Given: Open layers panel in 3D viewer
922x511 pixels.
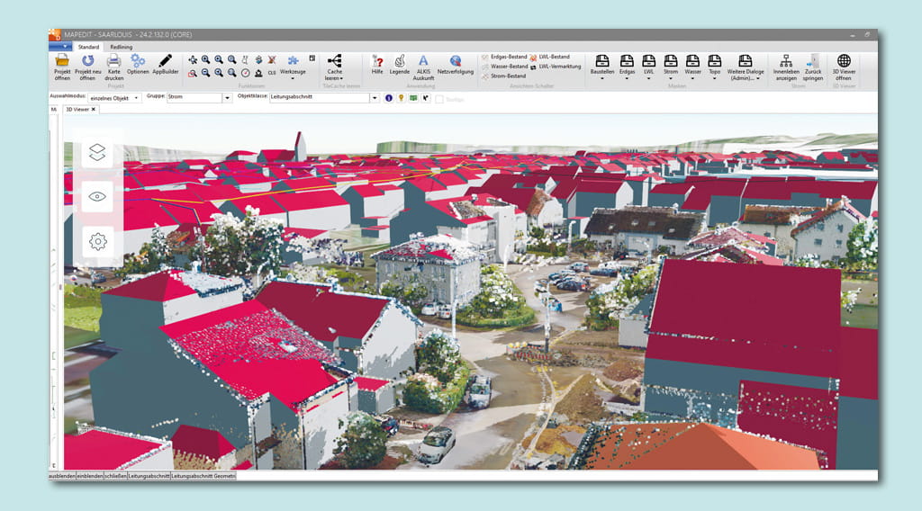Looking at the screenshot, I should [x=97, y=154].
